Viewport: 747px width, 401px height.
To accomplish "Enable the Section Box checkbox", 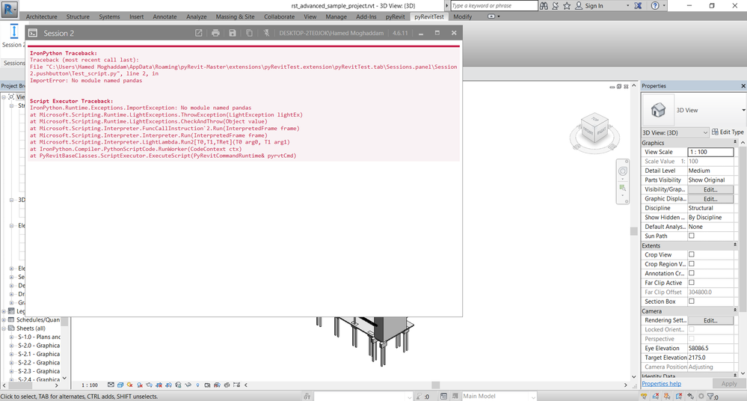I will click(691, 301).
